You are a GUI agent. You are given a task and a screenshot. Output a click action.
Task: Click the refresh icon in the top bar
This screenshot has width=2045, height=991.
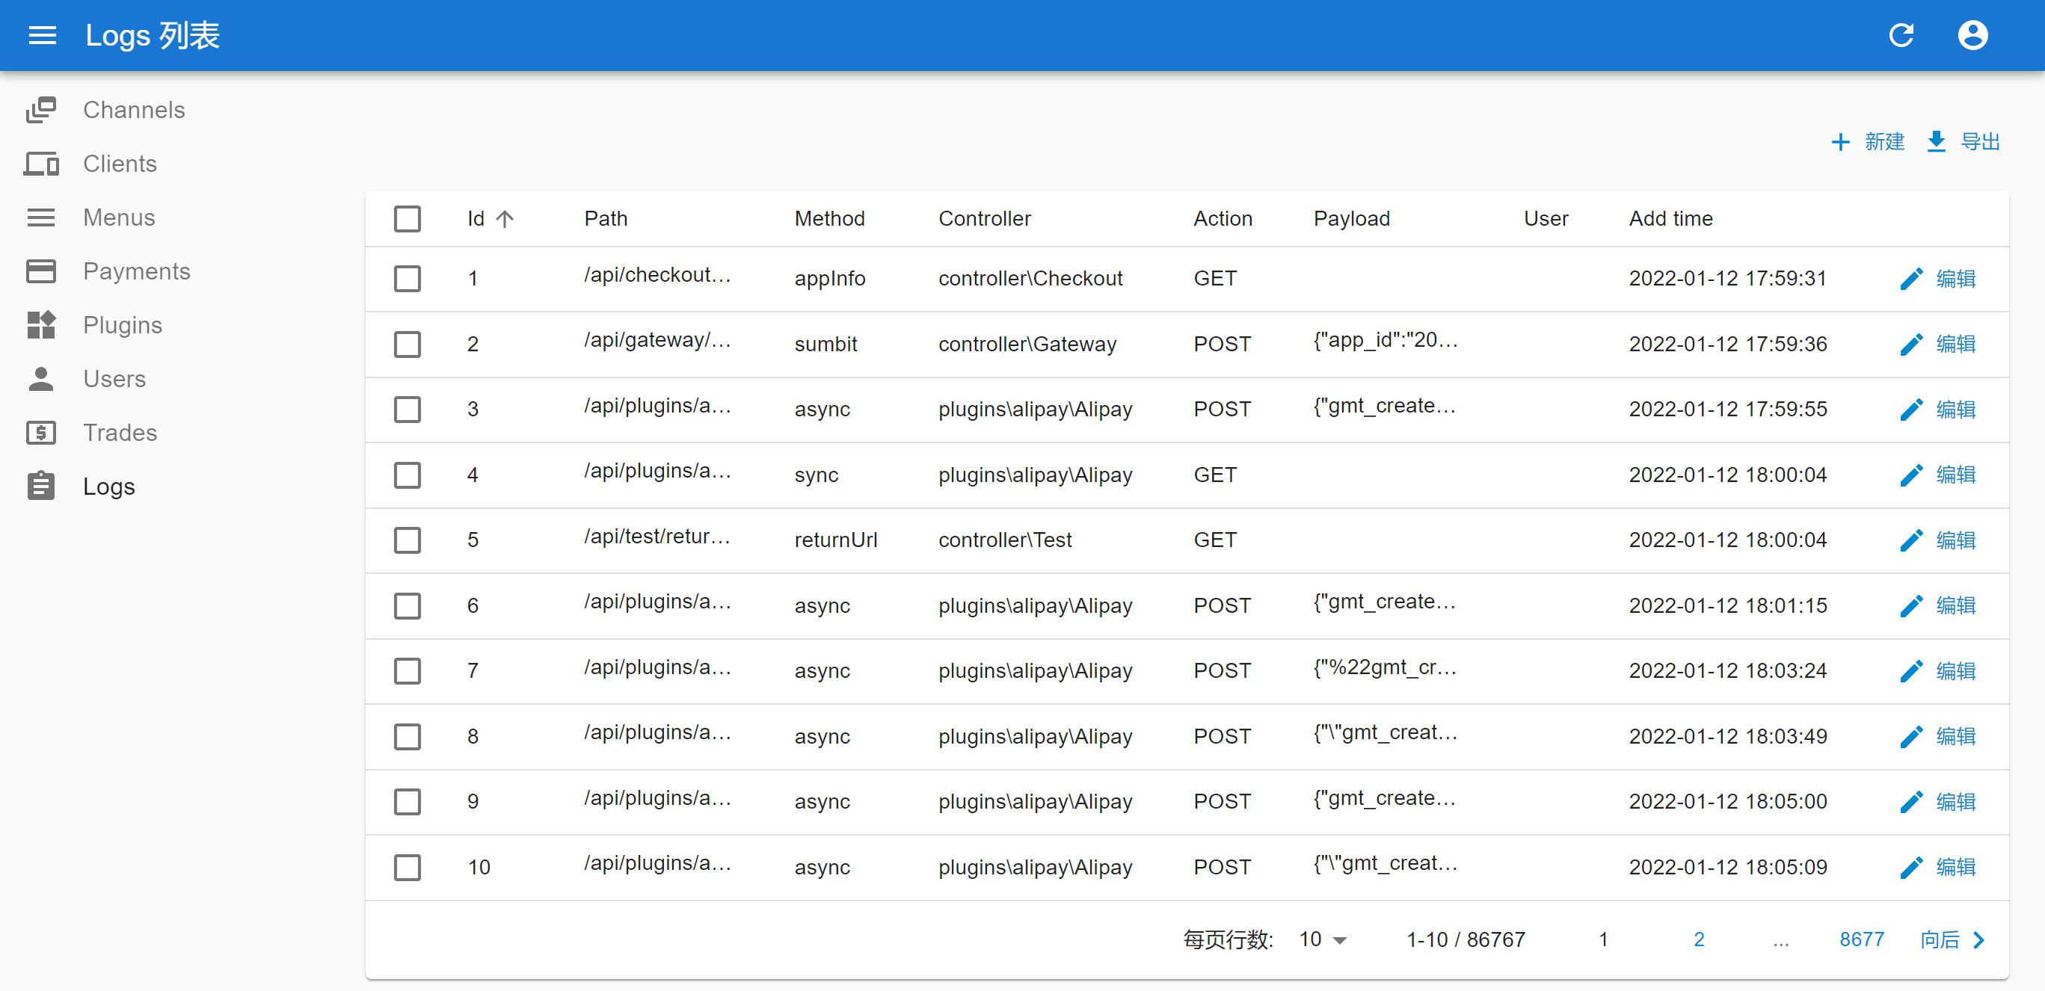coord(1903,35)
